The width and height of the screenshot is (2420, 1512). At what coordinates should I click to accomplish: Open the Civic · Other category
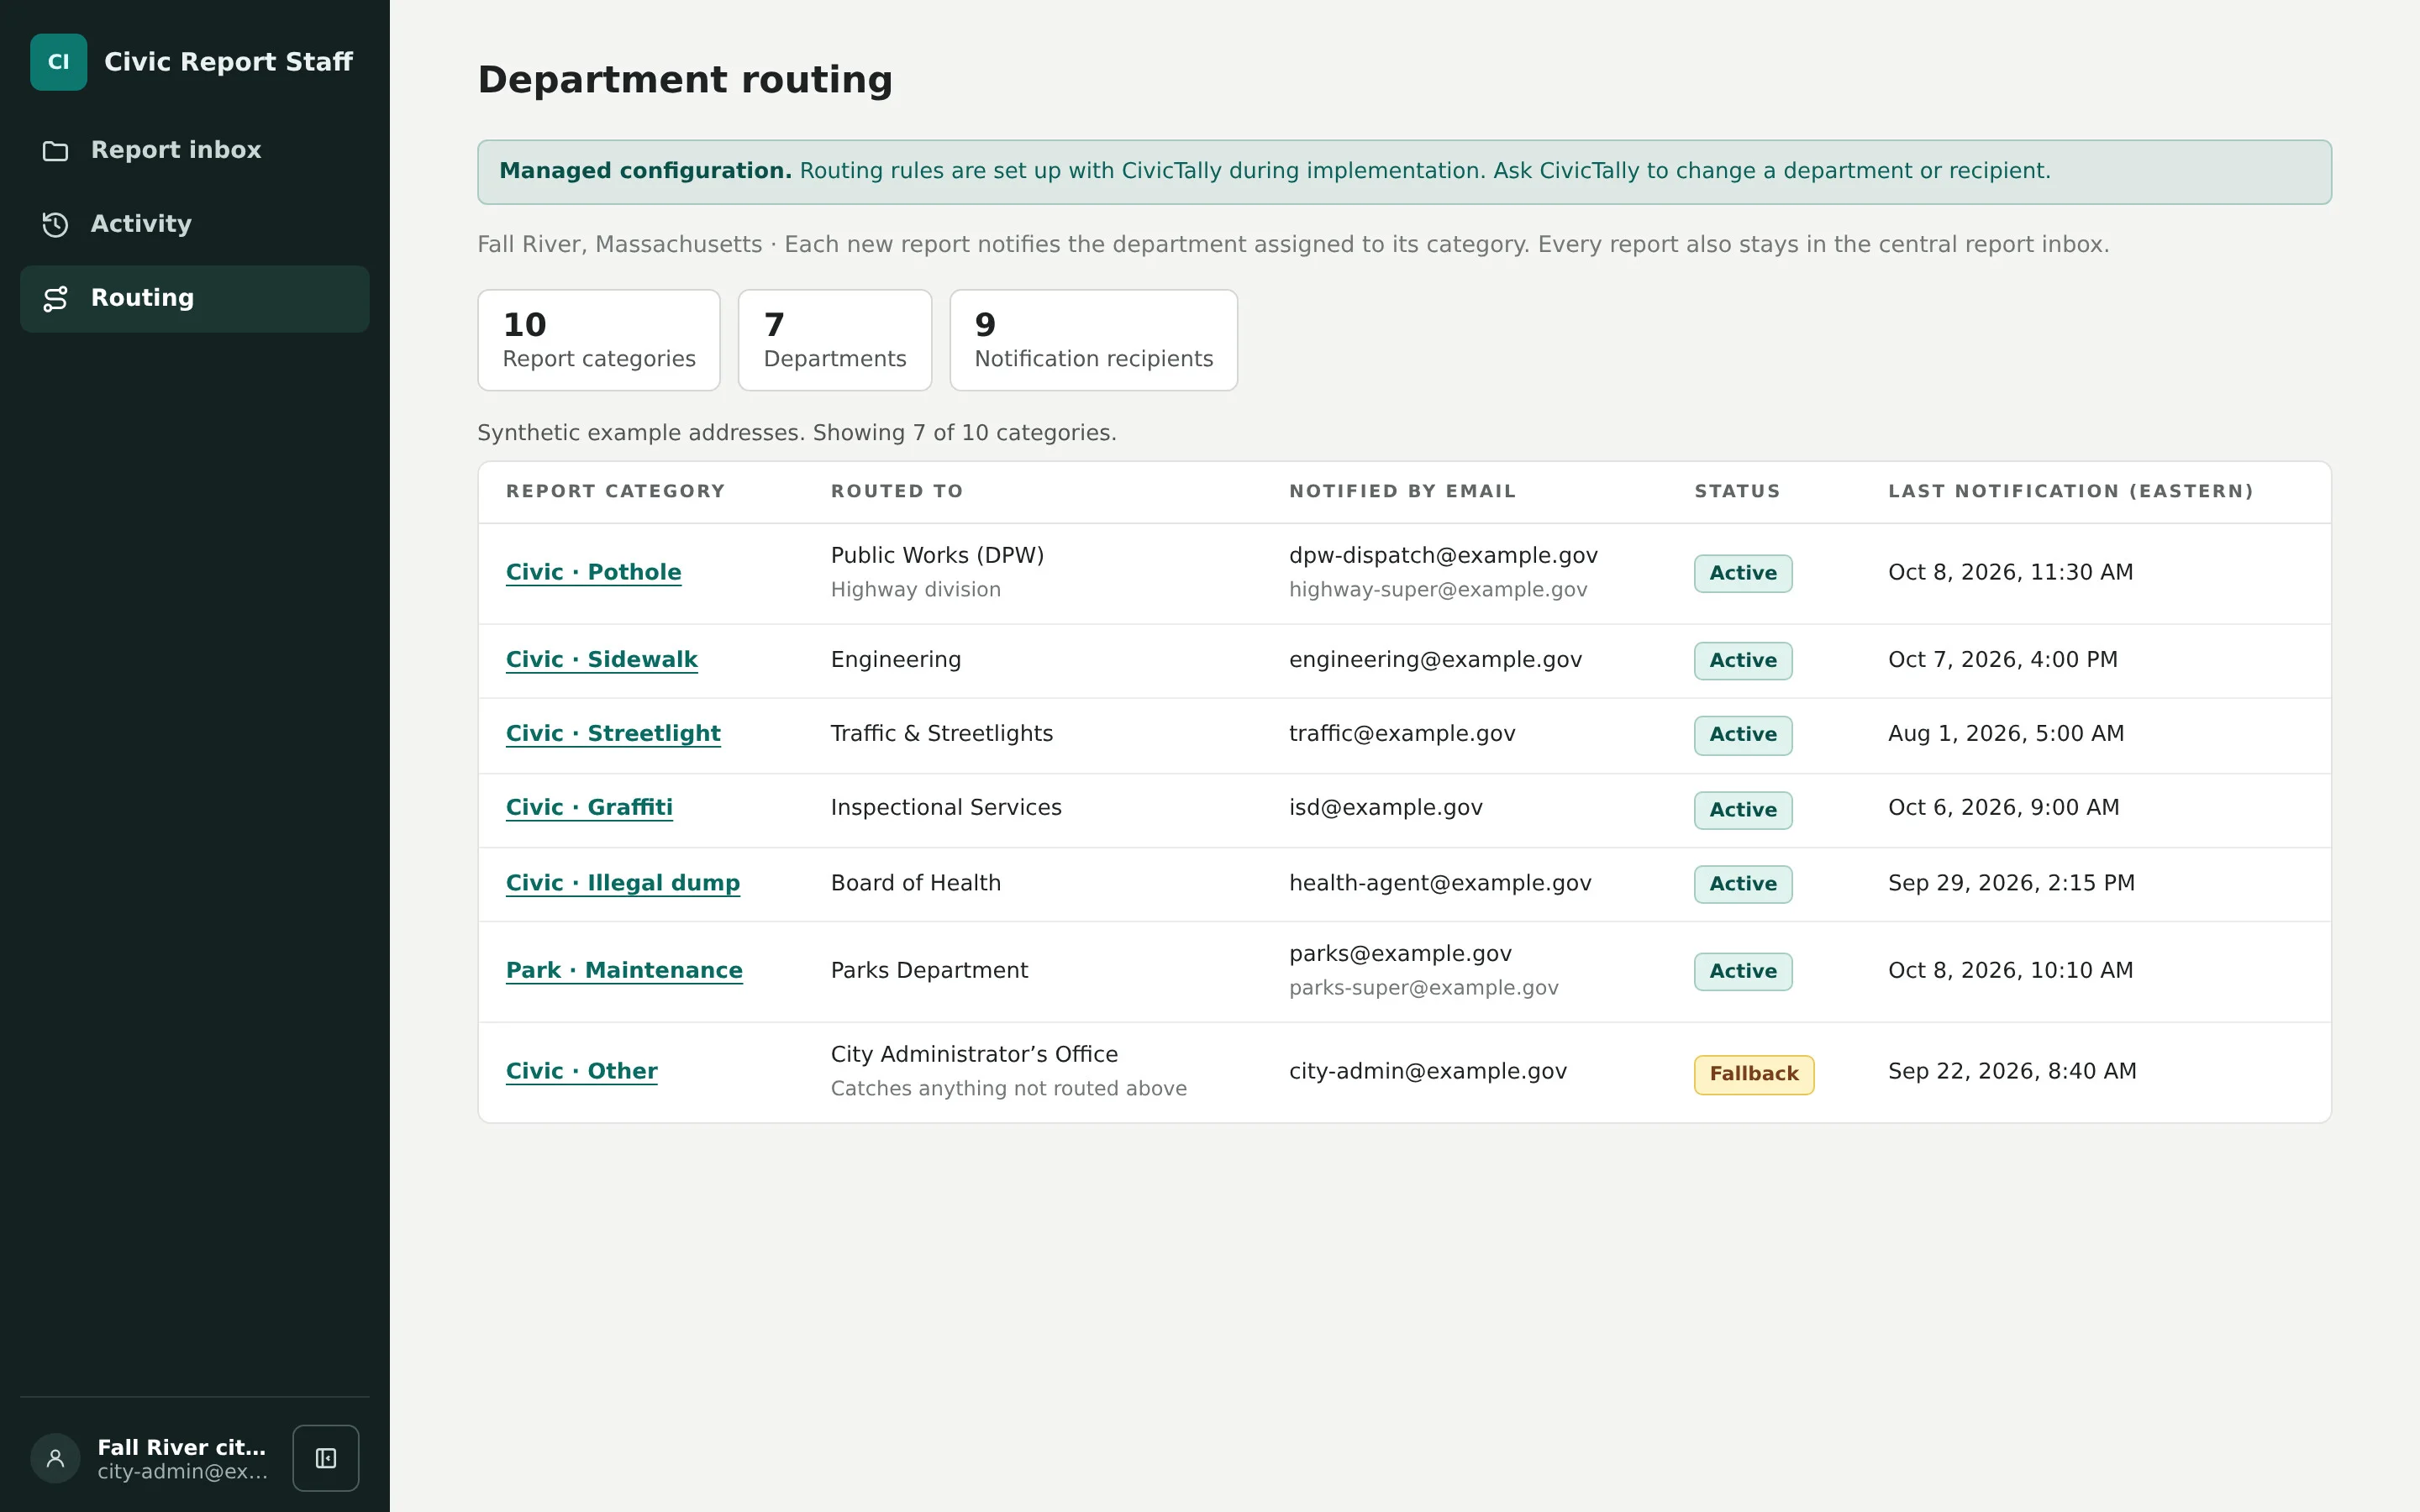(x=582, y=1071)
